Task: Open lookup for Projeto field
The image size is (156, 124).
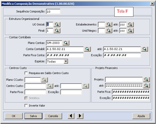Action: point(146,80)
